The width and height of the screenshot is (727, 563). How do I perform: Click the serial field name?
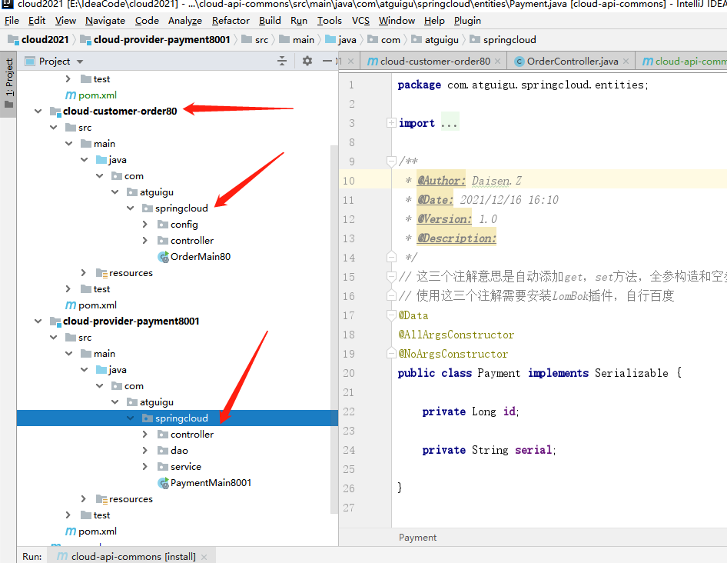click(x=533, y=450)
